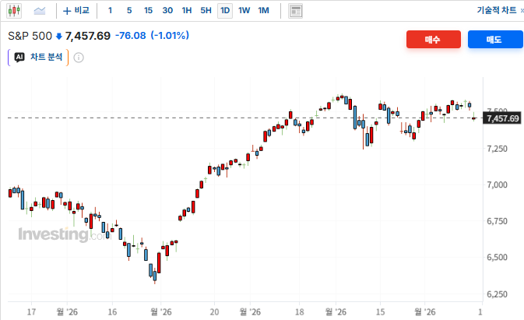The image size is (524, 320).
Task: Switch to the area chart icon
Action: 40,11
